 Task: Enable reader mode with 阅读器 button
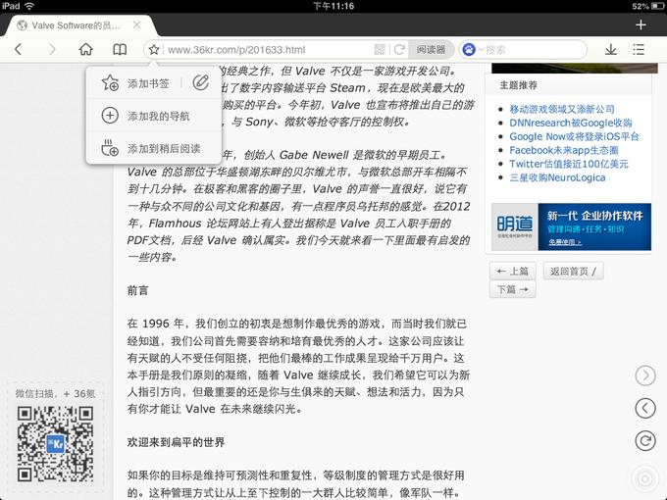(431, 50)
